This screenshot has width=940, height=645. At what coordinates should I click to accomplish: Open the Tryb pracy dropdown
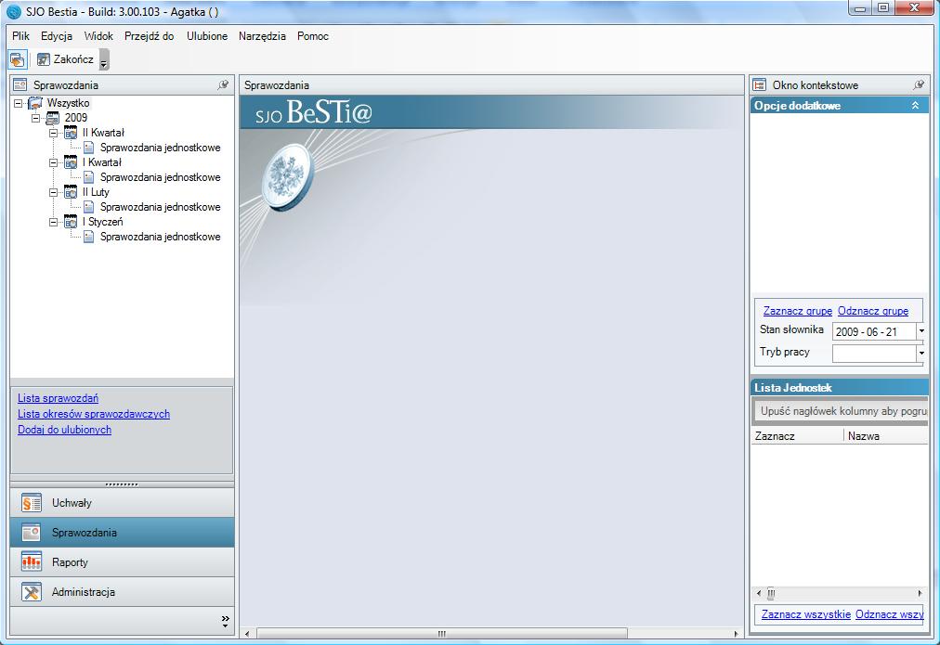921,354
